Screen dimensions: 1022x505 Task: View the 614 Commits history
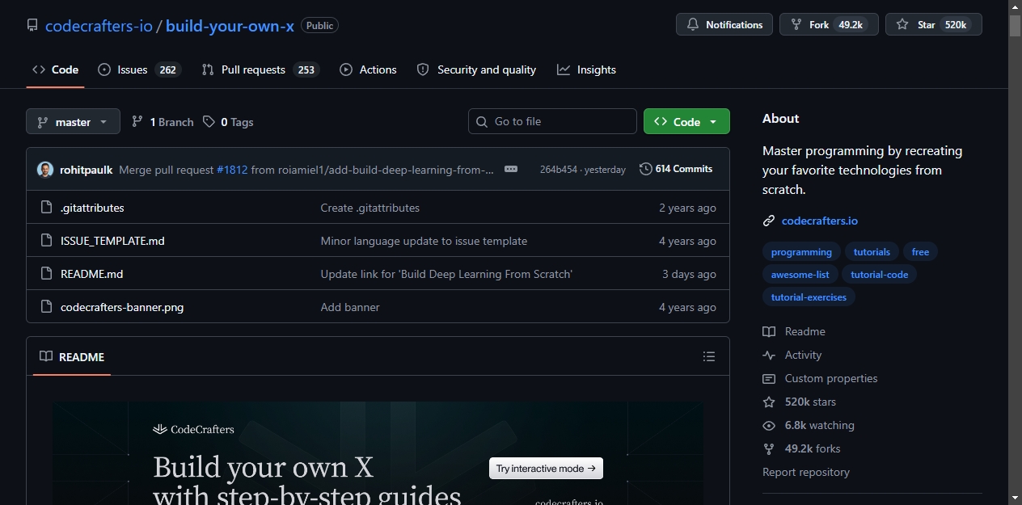click(676, 169)
